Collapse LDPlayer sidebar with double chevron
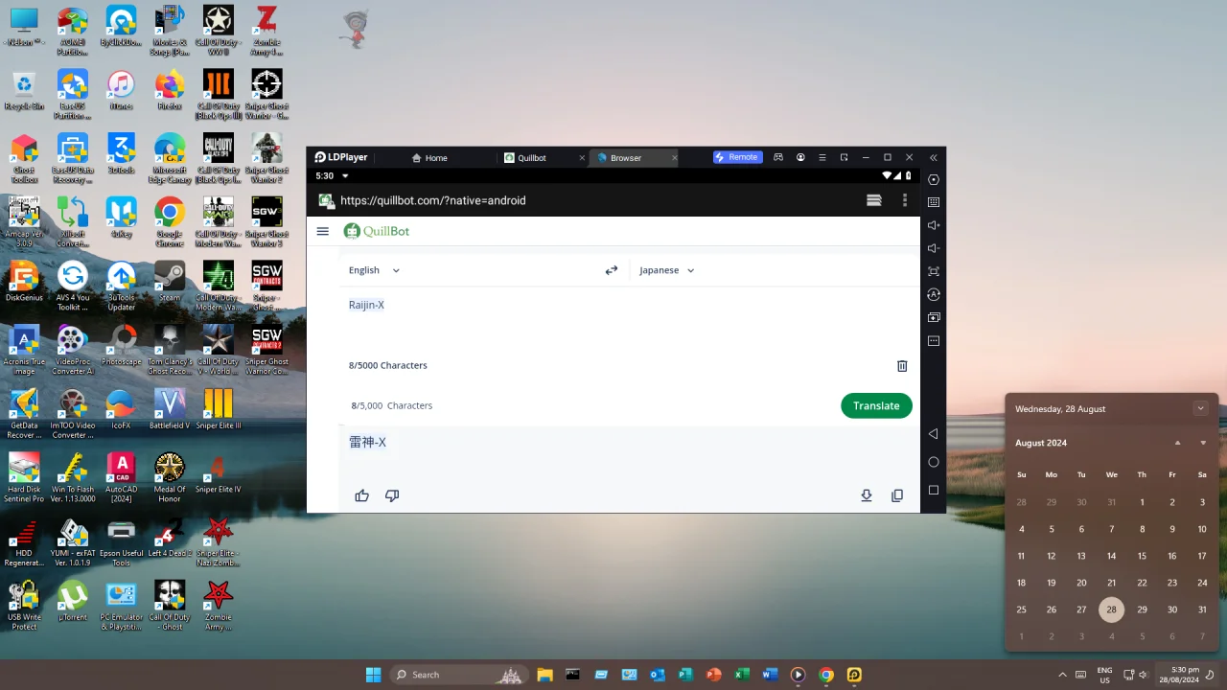This screenshot has width=1227, height=690. point(933,157)
